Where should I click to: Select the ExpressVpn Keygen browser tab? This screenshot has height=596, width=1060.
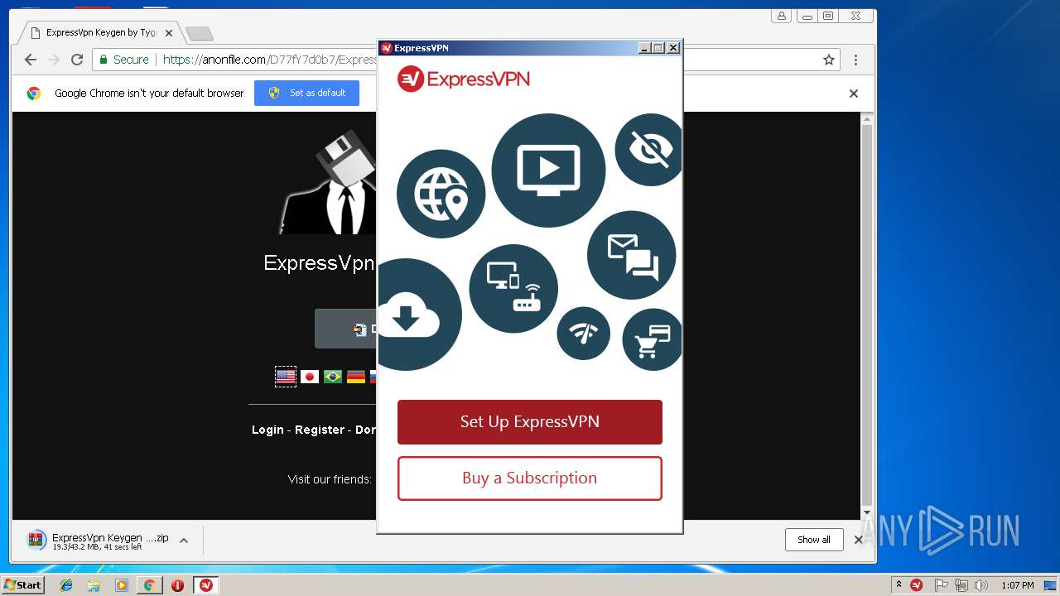(99, 33)
